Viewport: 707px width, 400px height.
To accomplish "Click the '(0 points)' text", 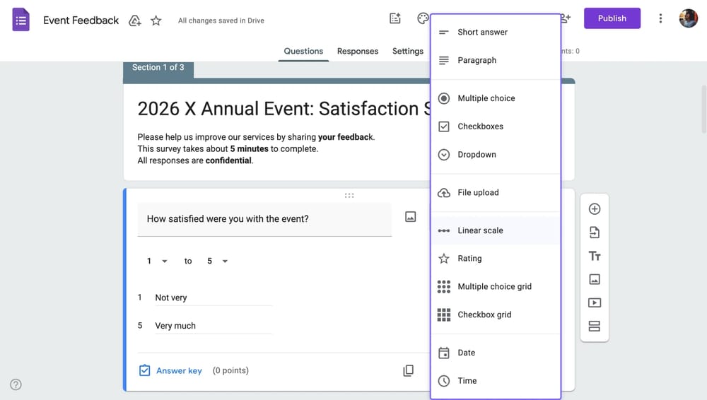I will tap(230, 370).
